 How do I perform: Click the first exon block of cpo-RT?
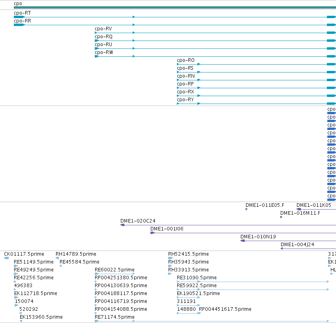click(19, 17)
